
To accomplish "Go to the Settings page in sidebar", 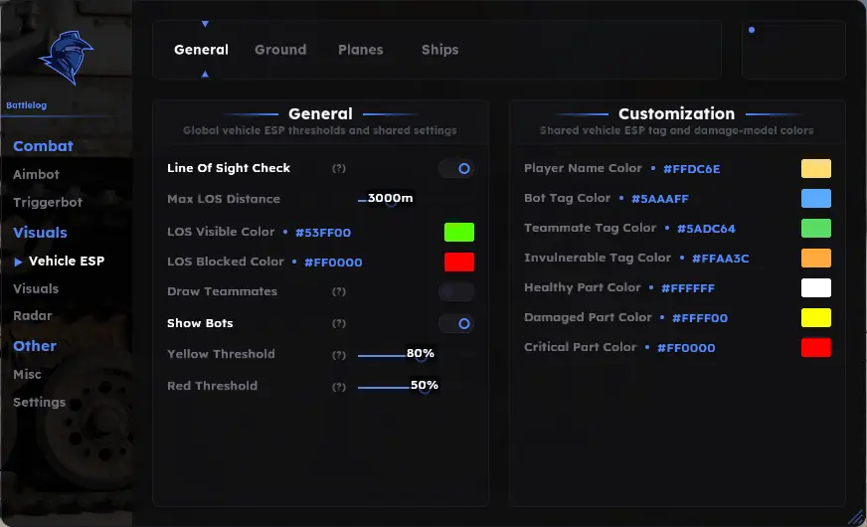I will (x=39, y=402).
